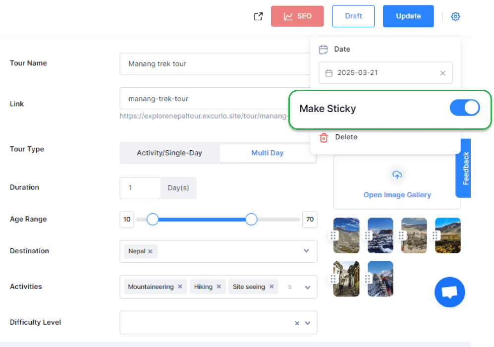Click the minimum age value 10 box
Image resolution: width=494 pixels, height=347 pixels.
127,220
